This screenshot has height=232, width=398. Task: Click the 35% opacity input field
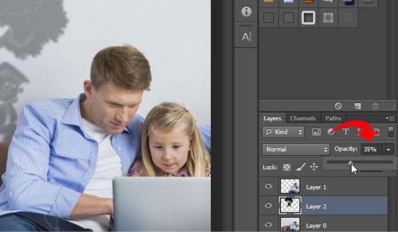click(x=371, y=149)
